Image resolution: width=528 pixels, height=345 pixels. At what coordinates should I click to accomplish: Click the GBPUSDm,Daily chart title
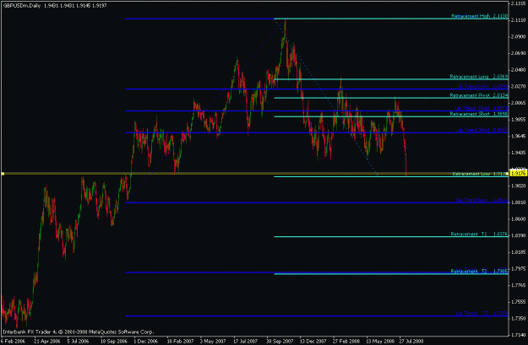click(x=22, y=6)
